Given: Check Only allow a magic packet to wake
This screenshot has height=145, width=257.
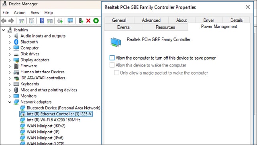Looking at the screenshot, I should 116,72.
